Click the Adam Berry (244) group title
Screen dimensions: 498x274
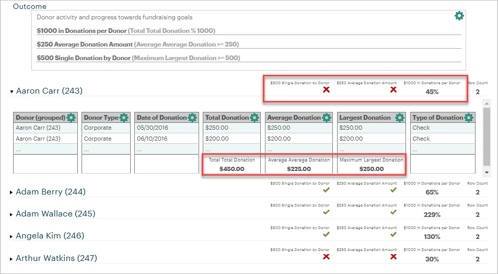coord(51,192)
